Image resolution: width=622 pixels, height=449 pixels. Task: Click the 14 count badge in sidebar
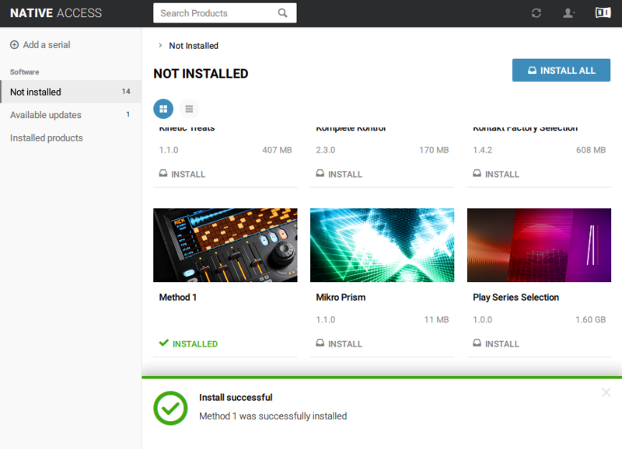pyautogui.click(x=126, y=92)
